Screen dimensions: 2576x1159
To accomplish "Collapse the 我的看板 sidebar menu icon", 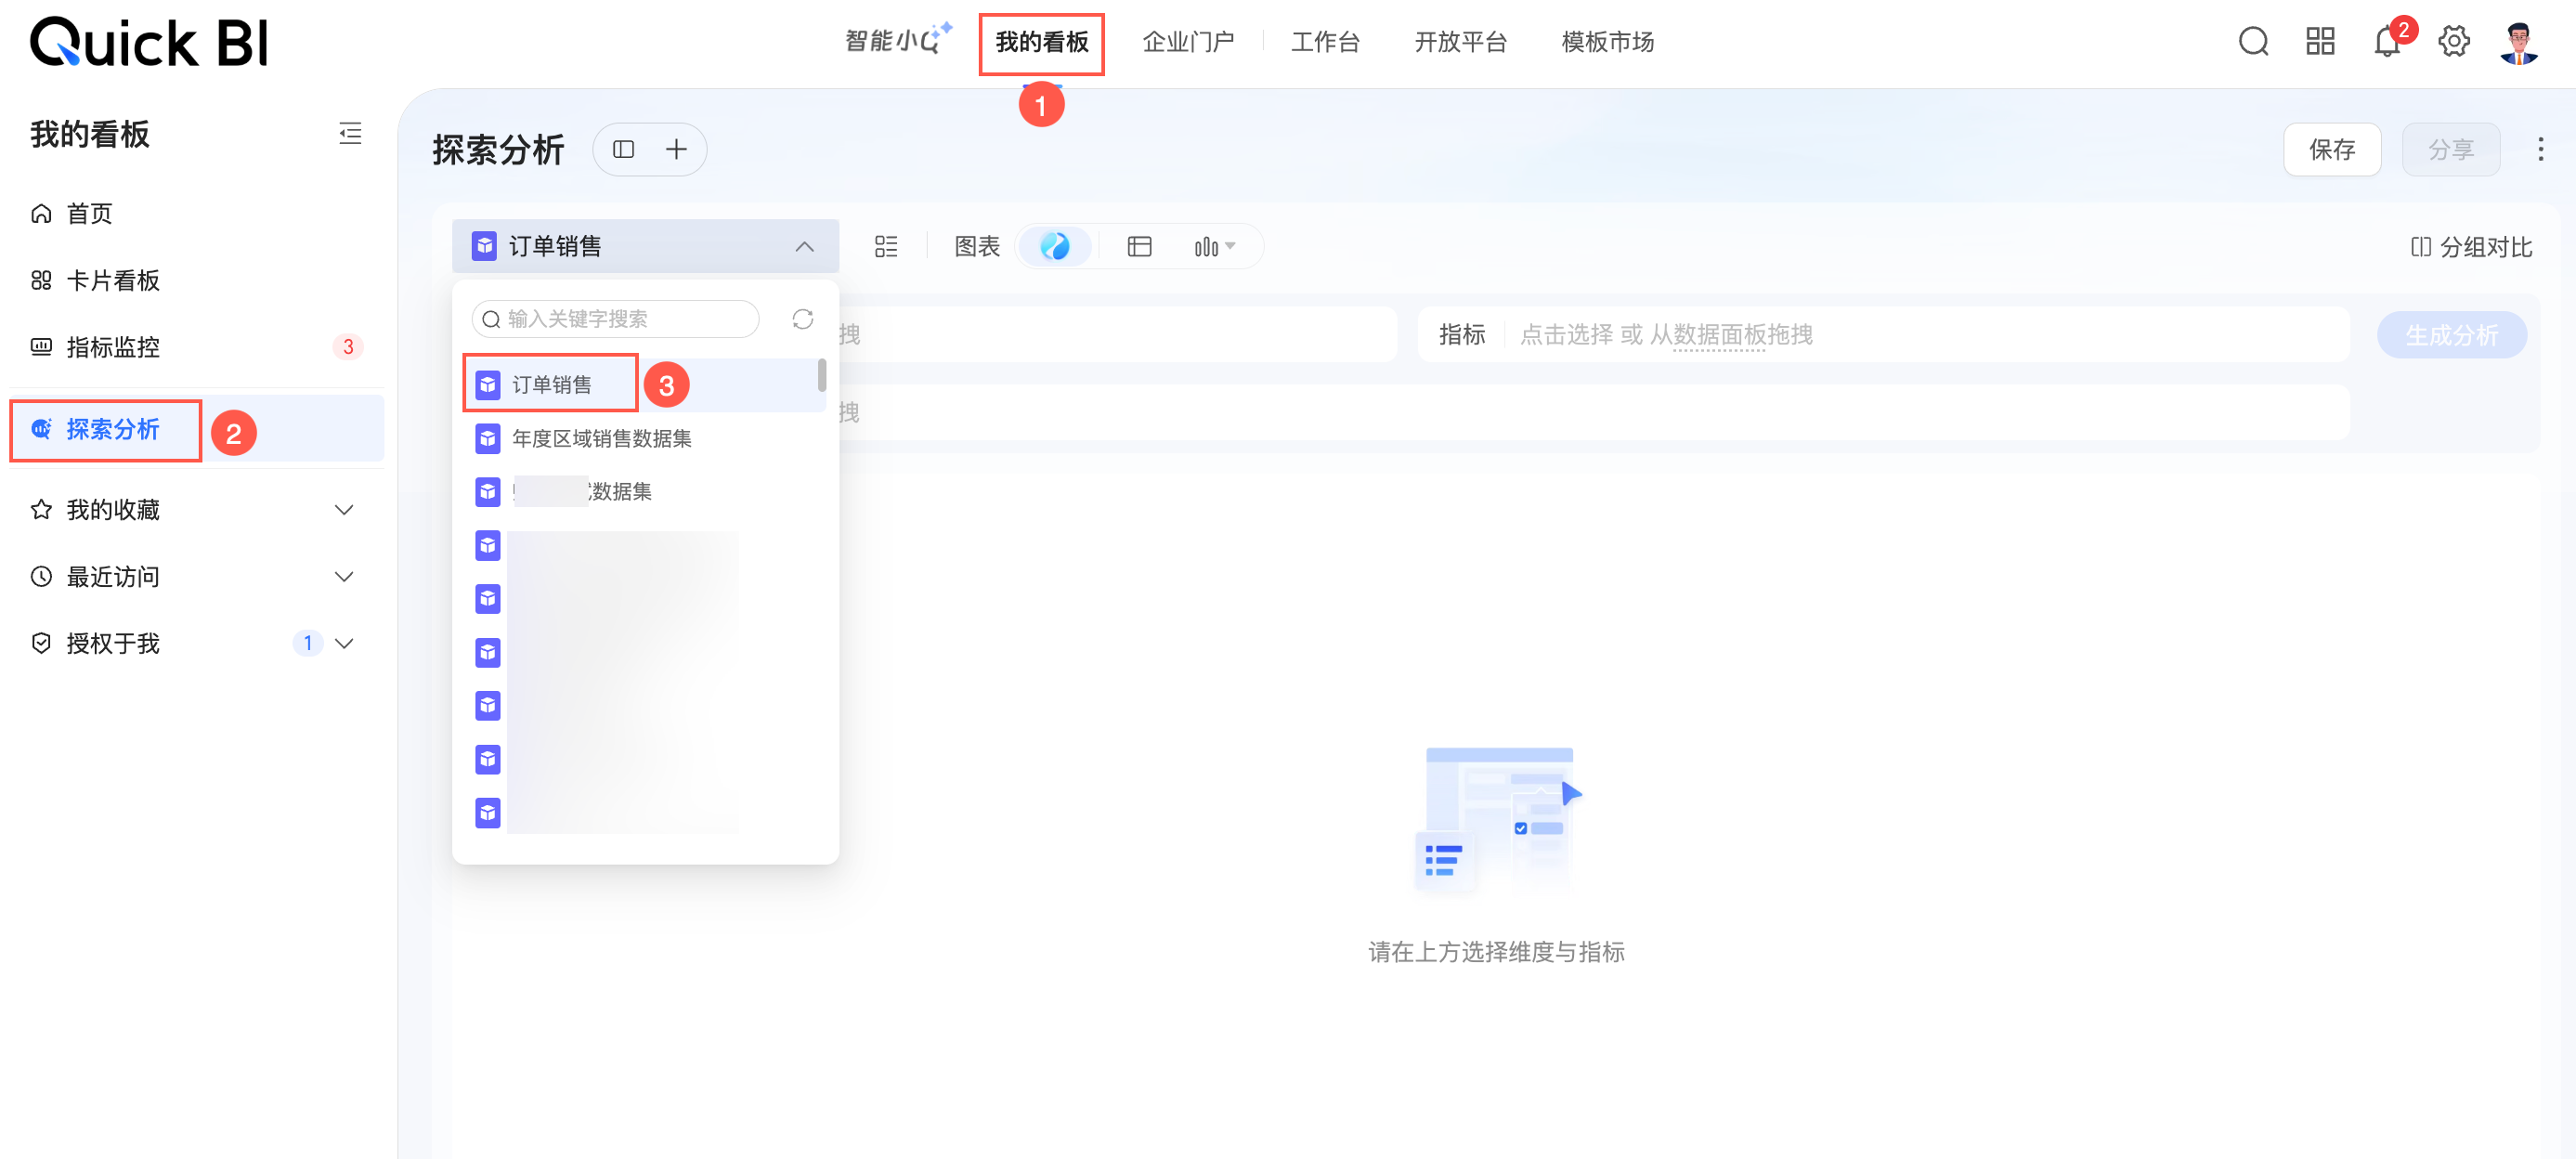I will [350, 133].
